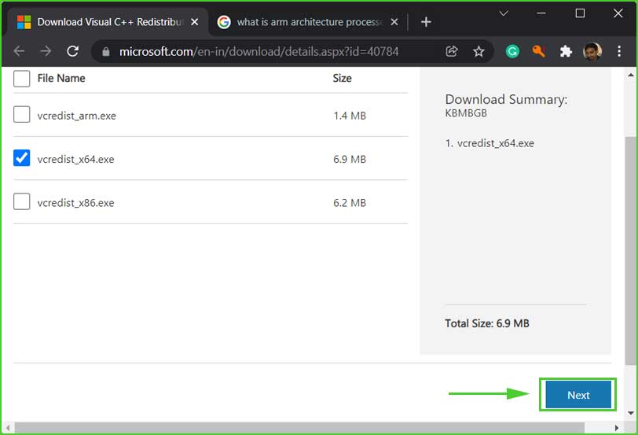Open the Extensions puzzle icon
Screen dimensions: 638x435
(x=566, y=51)
